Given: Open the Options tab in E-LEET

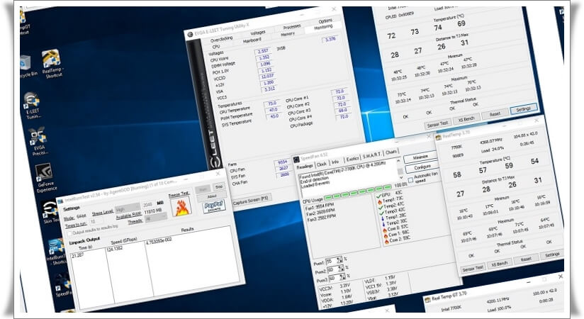Looking at the screenshot, I should tap(325, 21).
